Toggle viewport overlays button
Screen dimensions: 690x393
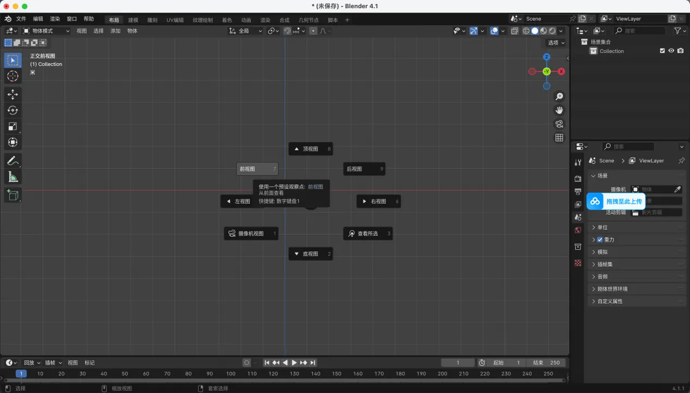point(494,31)
